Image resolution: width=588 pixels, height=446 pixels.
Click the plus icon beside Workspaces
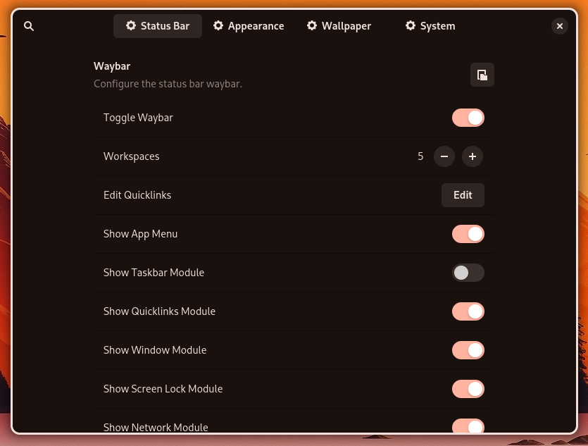pos(473,156)
